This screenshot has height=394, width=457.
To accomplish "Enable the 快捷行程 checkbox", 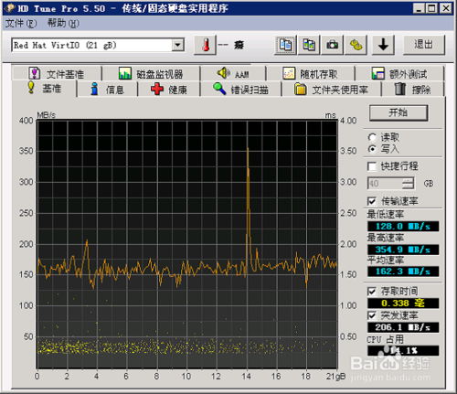I will click(372, 166).
